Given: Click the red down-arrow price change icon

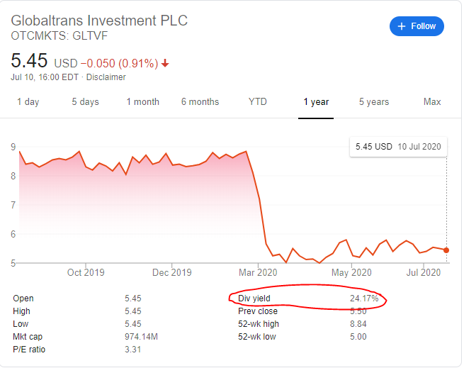Looking at the screenshot, I should click(165, 63).
